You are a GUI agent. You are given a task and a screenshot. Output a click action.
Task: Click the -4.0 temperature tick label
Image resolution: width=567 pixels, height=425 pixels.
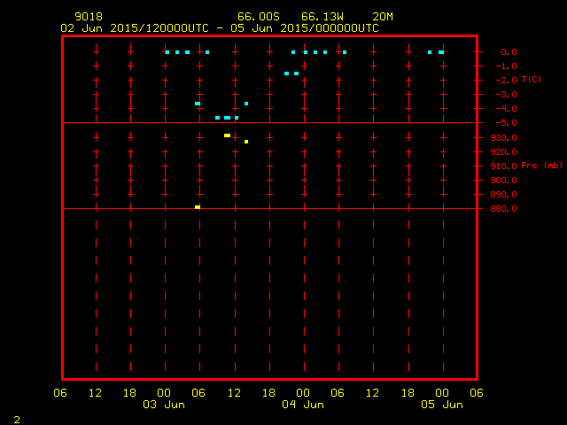click(x=506, y=109)
